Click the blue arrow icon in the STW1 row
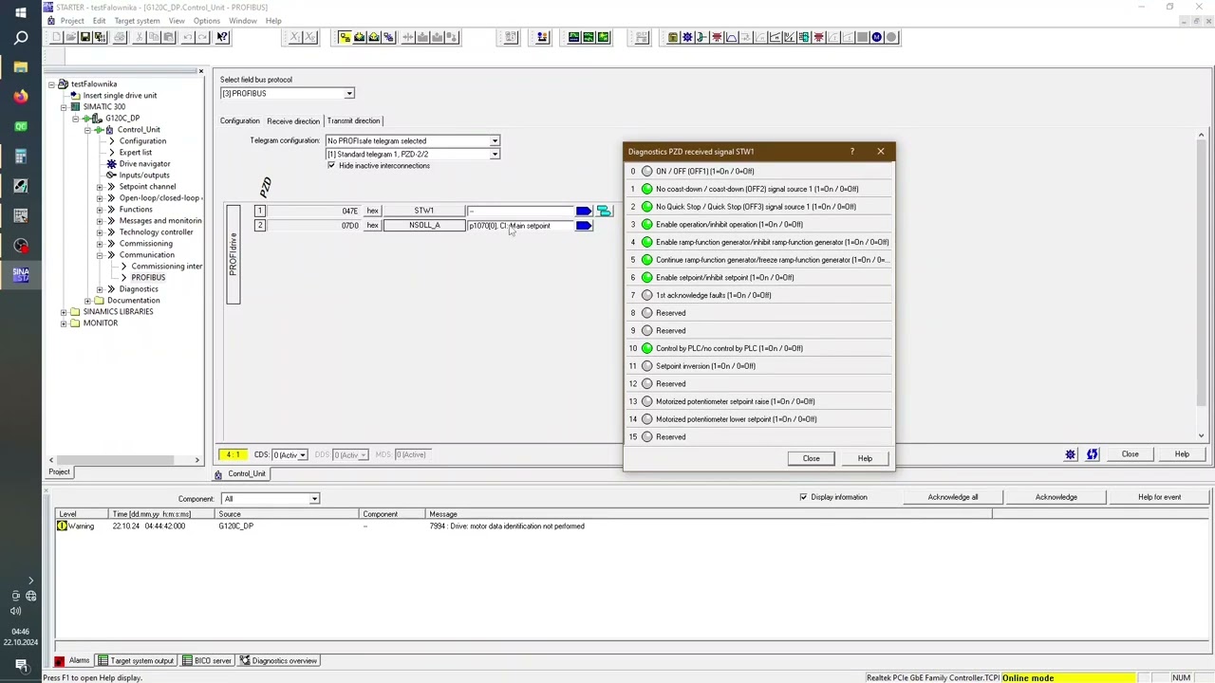 click(584, 211)
